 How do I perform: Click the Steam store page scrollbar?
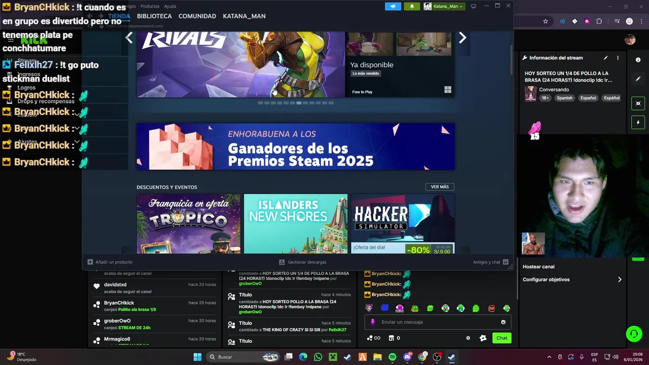pyautogui.click(x=511, y=61)
